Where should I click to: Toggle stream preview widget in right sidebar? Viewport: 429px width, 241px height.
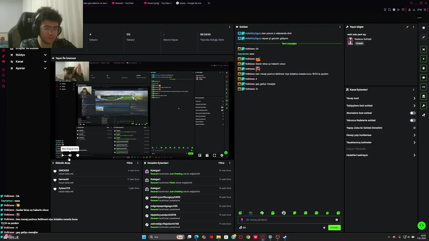point(424,50)
